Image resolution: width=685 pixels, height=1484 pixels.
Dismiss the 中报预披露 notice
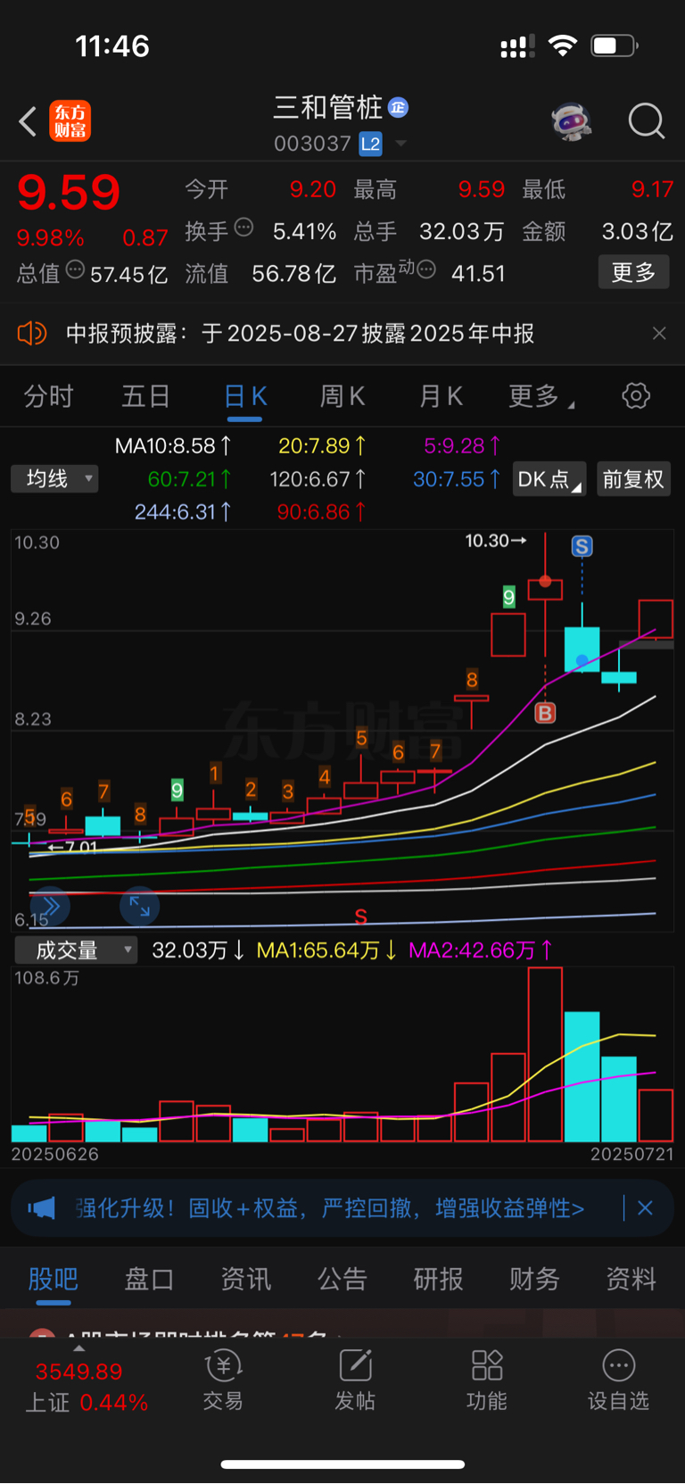coord(659,334)
